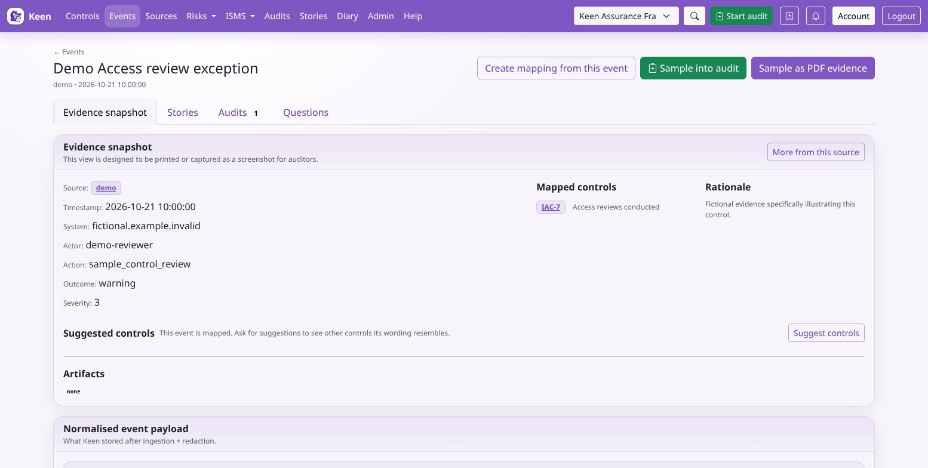
Task: Open the Diary page
Action: pyautogui.click(x=348, y=16)
